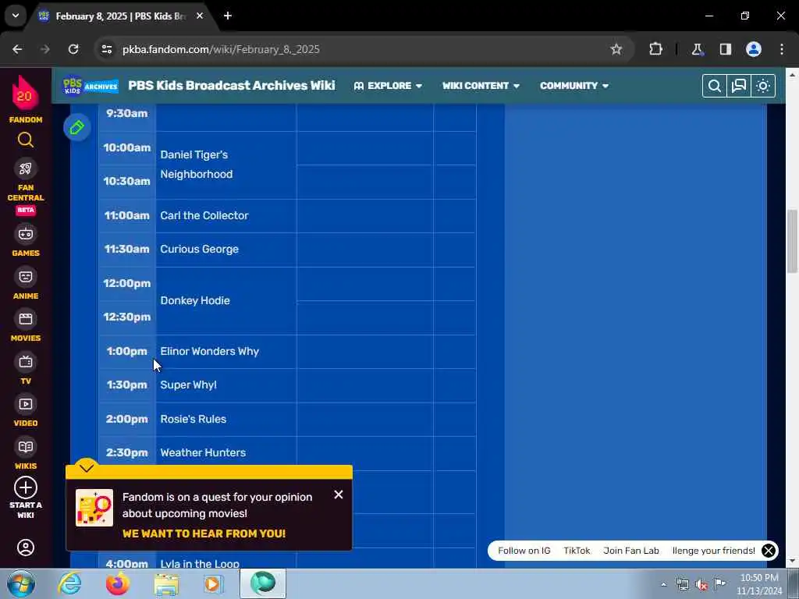The width and height of the screenshot is (799, 599).
Task: Open a new browser tab
Action: [228, 16]
